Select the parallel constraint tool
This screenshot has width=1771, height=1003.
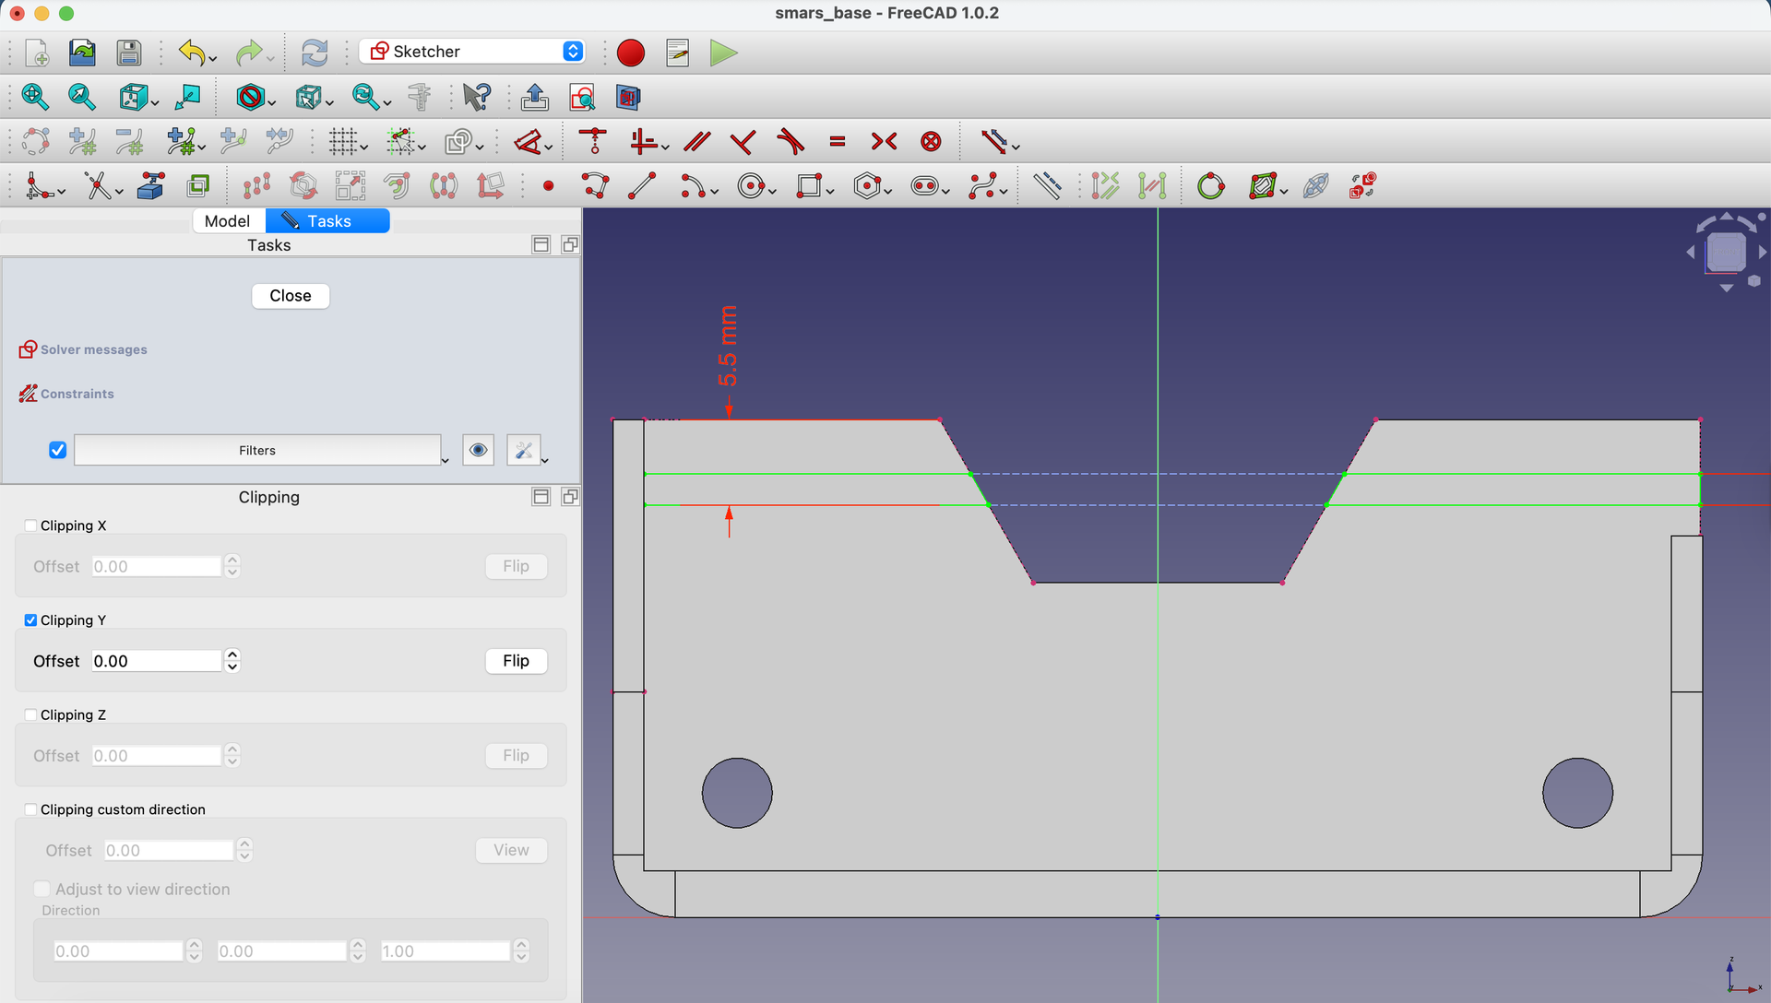697,141
